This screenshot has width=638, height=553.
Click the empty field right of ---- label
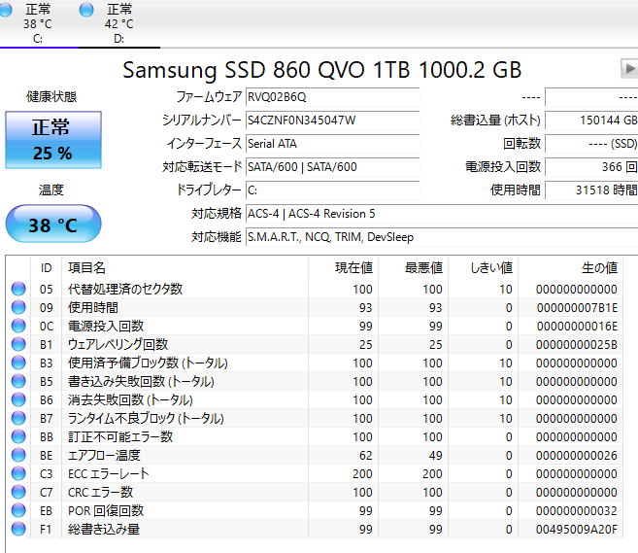[x=591, y=97]
